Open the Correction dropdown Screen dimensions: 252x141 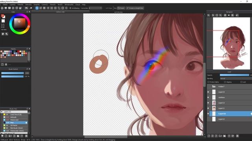pyautogui.click(x=95, y=8)
